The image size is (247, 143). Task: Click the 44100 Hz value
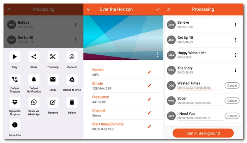[99, 102]
